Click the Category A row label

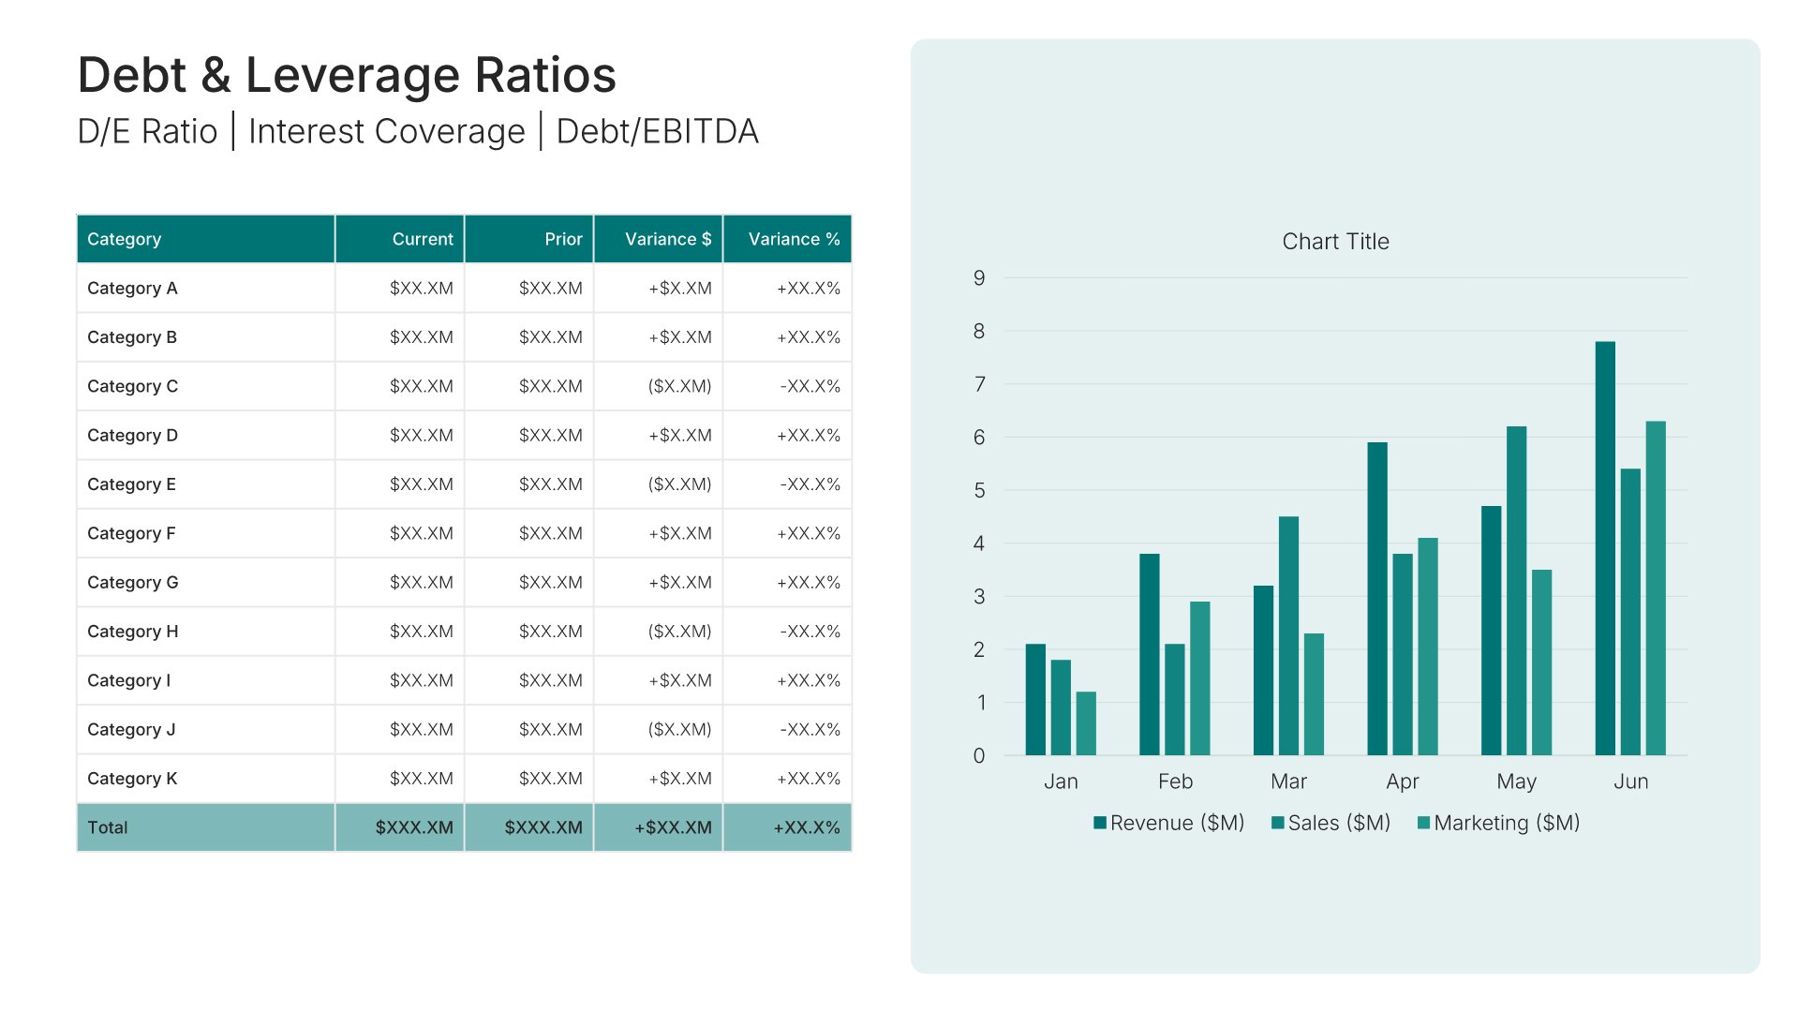[x=132, y=289]
